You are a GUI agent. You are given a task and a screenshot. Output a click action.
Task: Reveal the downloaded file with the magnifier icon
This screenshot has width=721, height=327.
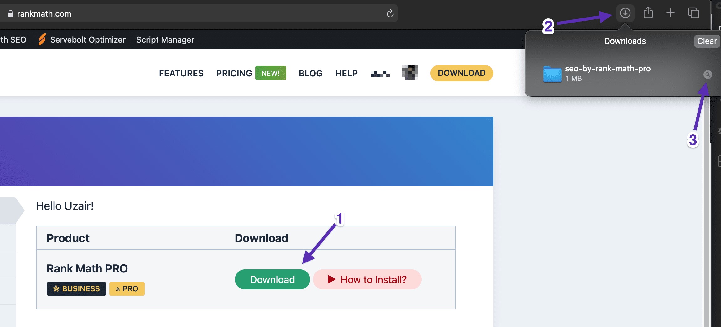point(708,75)
